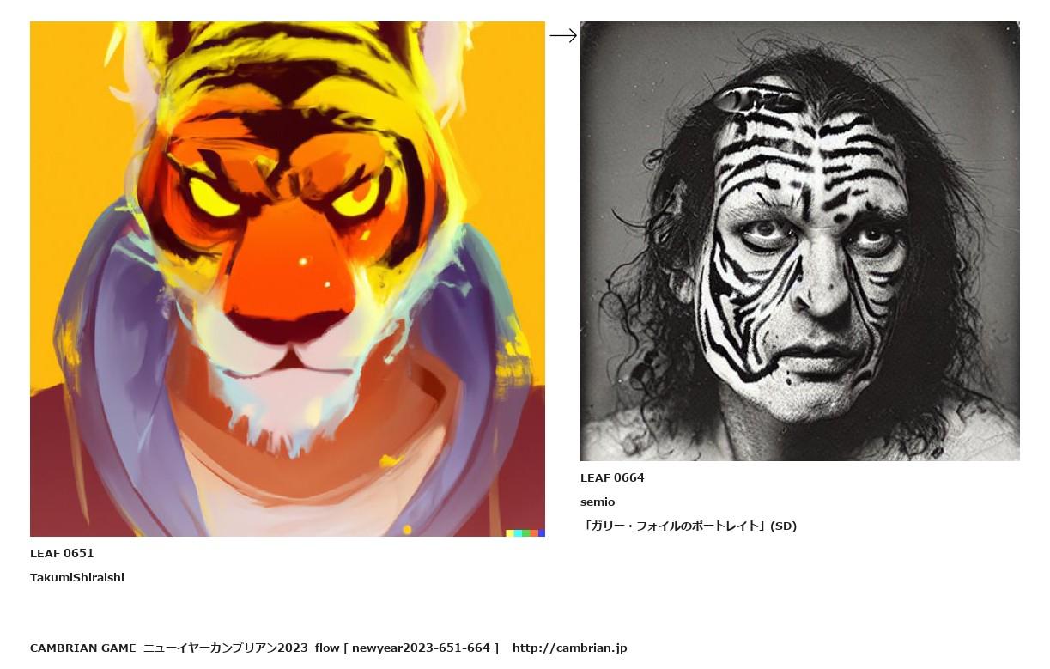This screenshot has height=669, width=1050.
Task: Select the LEAF 0651 label
Action: [62, 553]
